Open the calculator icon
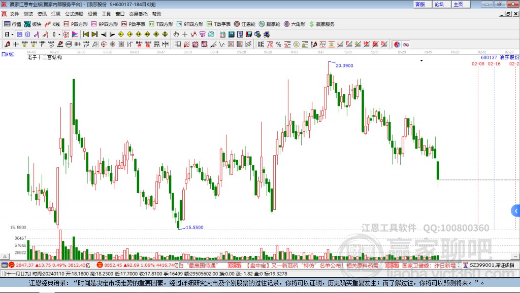This screenshot has width=520, height=293. click(x=231, y=34)
